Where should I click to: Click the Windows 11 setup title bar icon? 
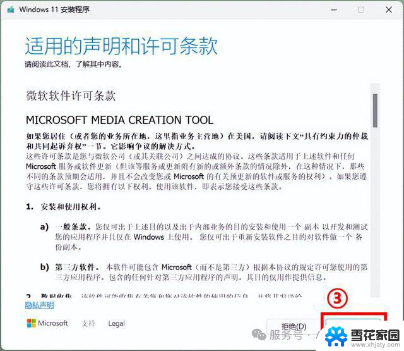click(x=11, y=10)
